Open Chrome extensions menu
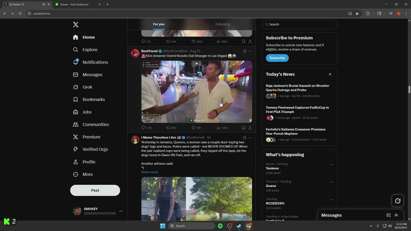Viewport: 411px width, 231px height. coord(368,13)
